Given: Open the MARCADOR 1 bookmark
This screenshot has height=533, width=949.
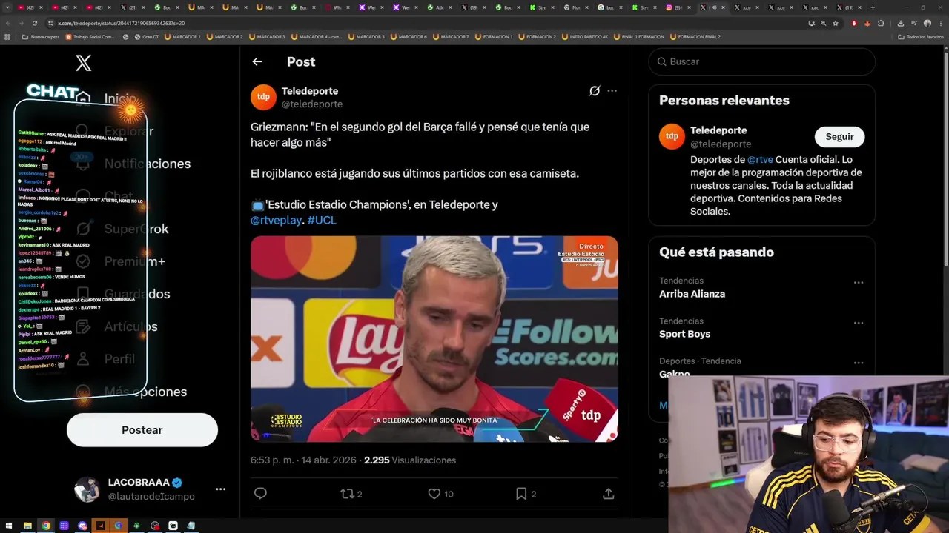Looking at the screenshot, I should 181,36.
